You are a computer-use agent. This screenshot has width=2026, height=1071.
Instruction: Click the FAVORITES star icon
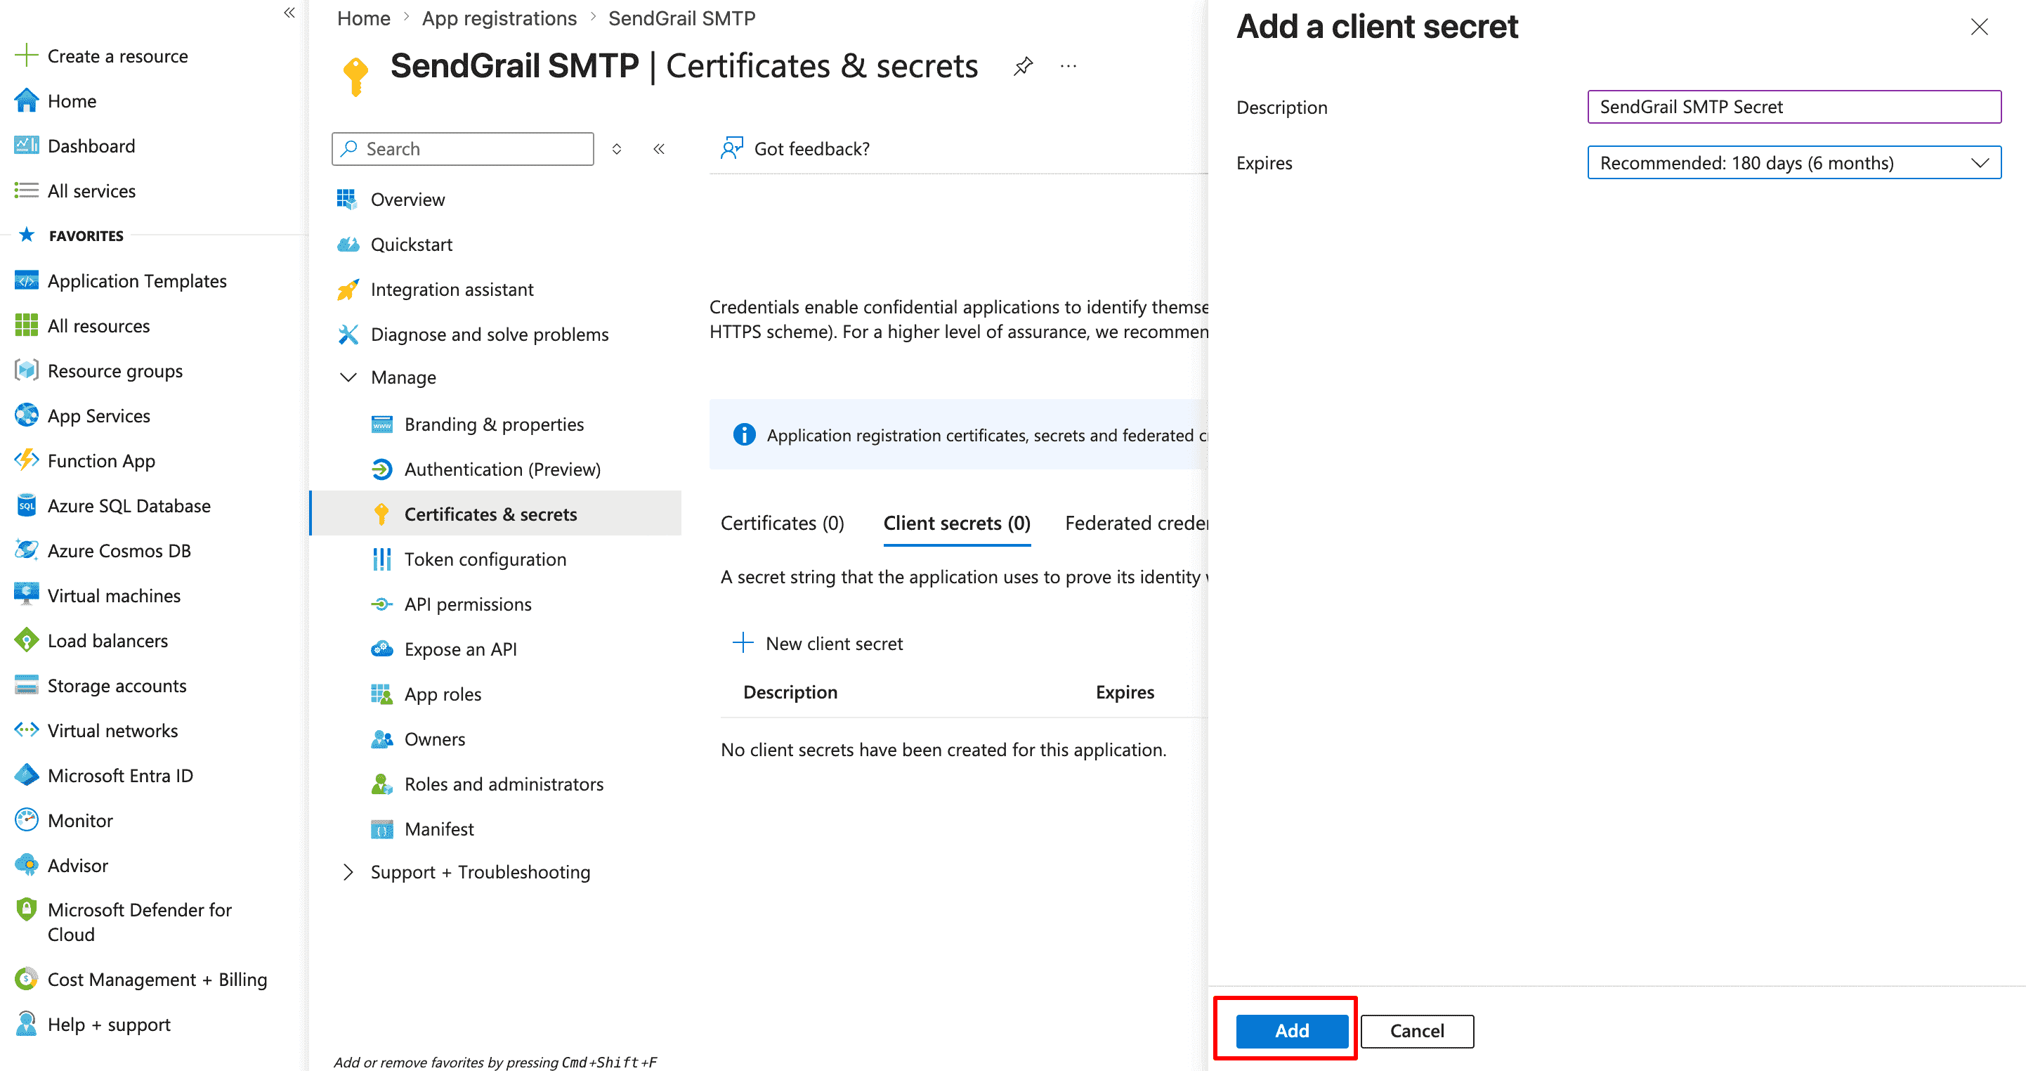click(x=26, y=235)
